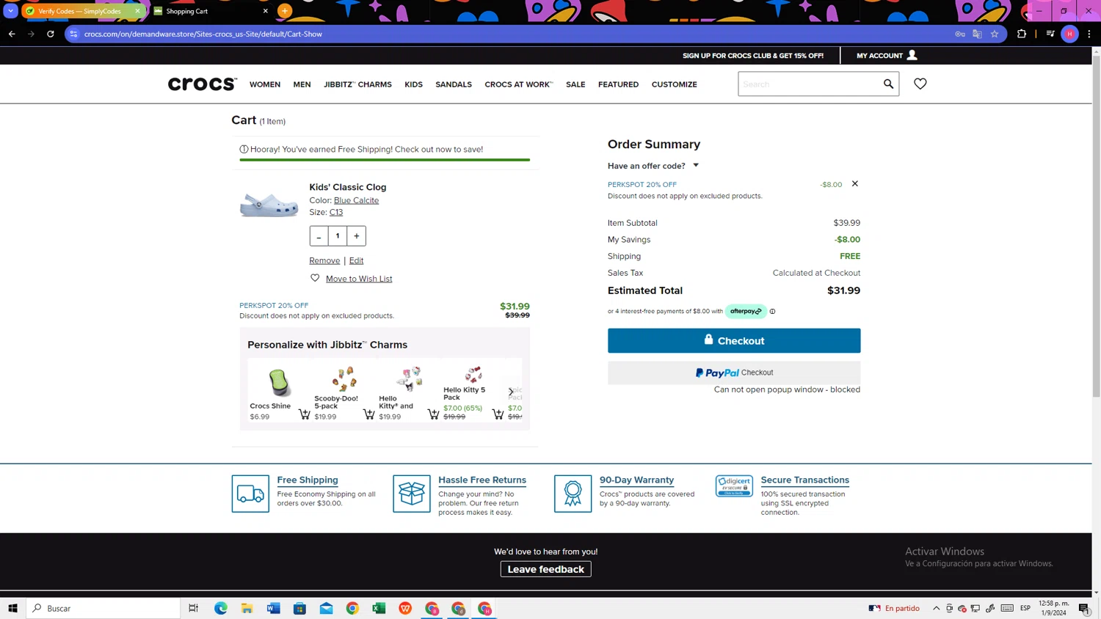Click Sign up for Crocs Club banner

[753, 56]
